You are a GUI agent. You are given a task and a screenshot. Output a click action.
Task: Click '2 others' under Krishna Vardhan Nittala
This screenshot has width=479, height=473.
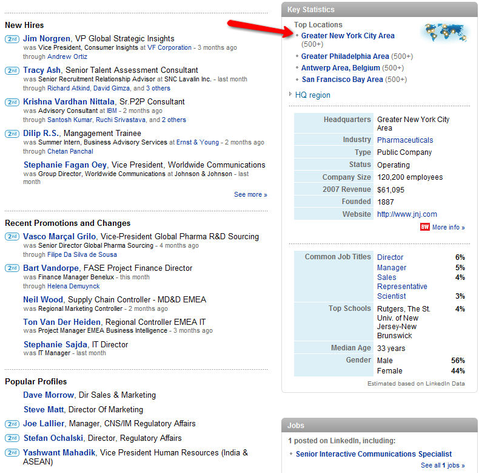(174, 120)
